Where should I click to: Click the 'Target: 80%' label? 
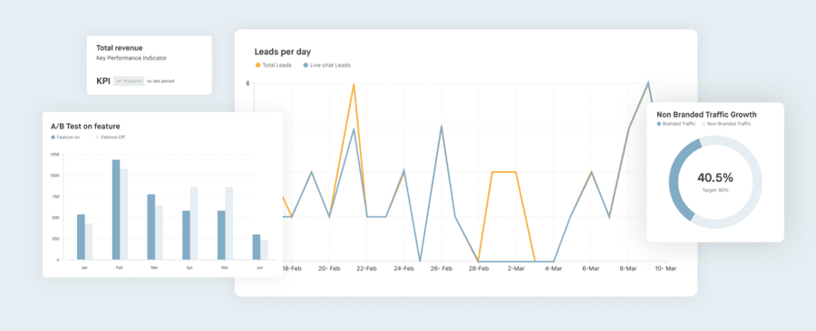[715, 191]
